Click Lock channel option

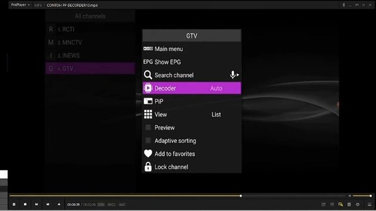192,166
